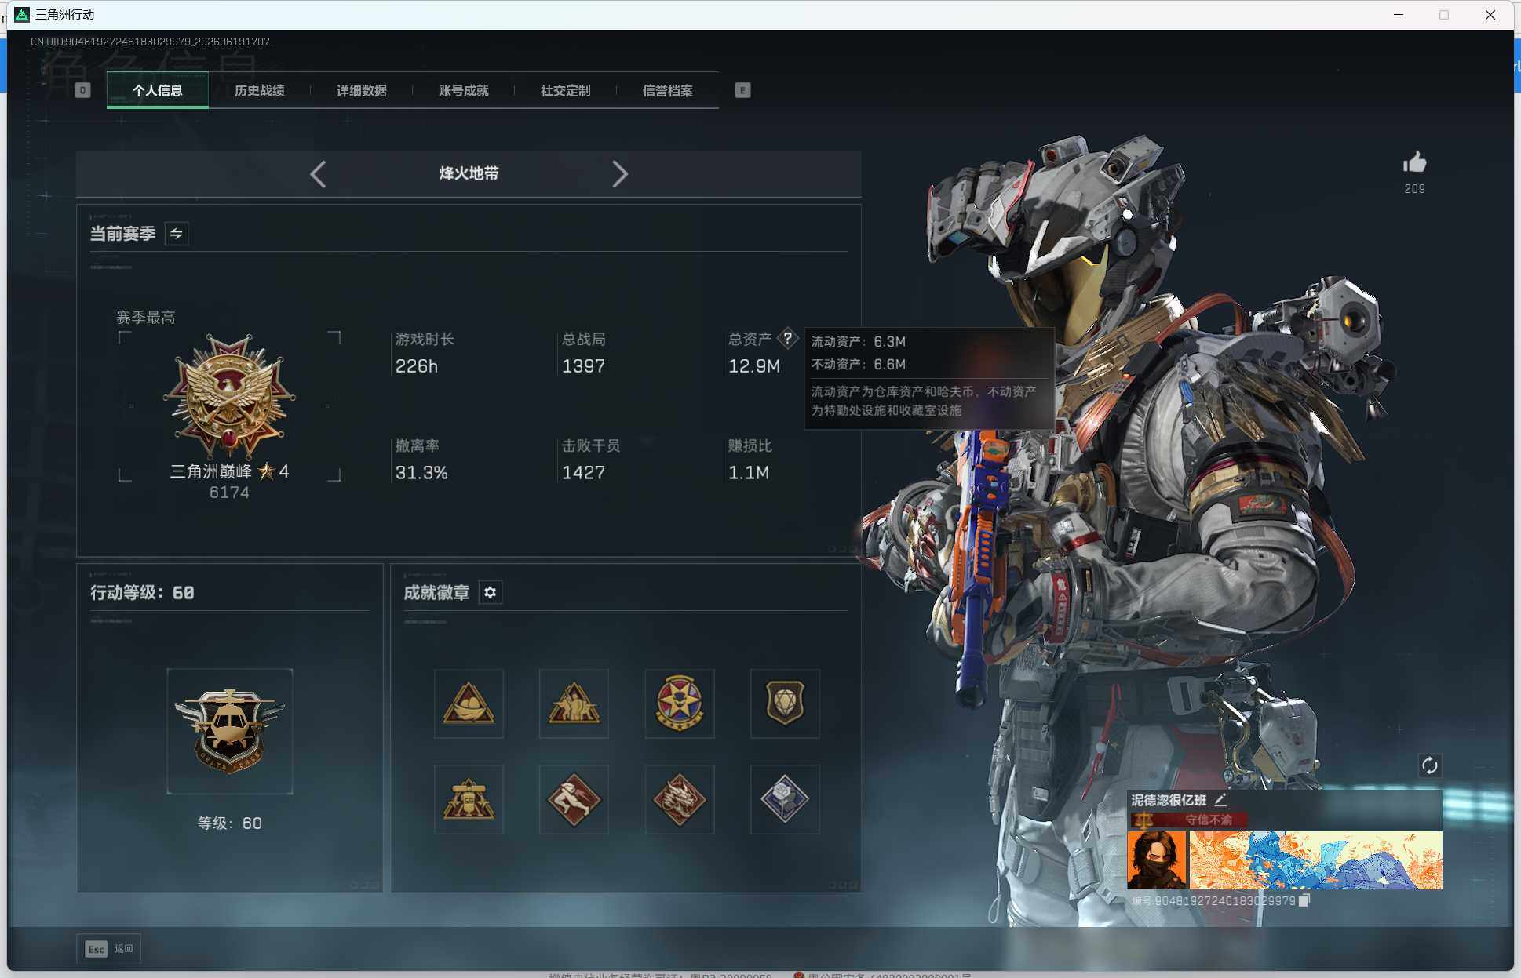Viewport: 1521px width, 978px height.
Task: Copy the player ID number with copy icon
Action: (1304, 900)
